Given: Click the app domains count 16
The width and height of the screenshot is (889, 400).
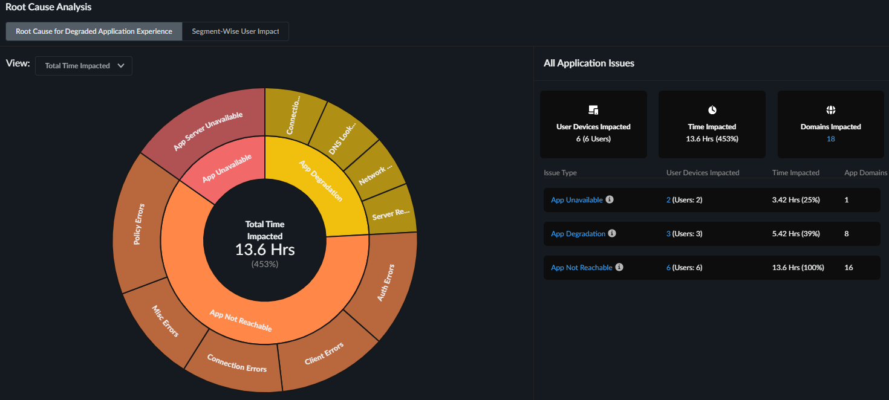Looking at the screenshot, I should click(x=848, y=268).
